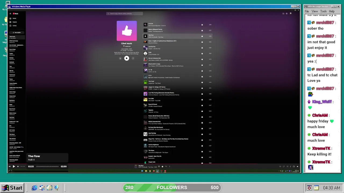344x193 pixels.
Task: Open the hamburger menu beside the YouTube Music logo
Action: (10, 13)
